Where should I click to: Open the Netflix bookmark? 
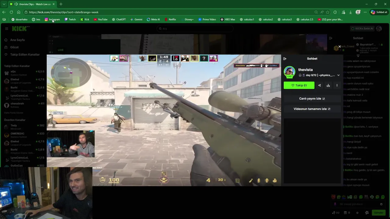tap(170, 19)
